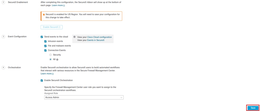This screenshot has height=111, width=260.
Task: Disable the Connection Events checkbox
Action: click(45, 50)
